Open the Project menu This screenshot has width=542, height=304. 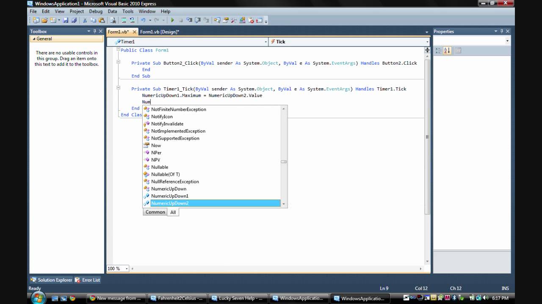click(77, 11)
